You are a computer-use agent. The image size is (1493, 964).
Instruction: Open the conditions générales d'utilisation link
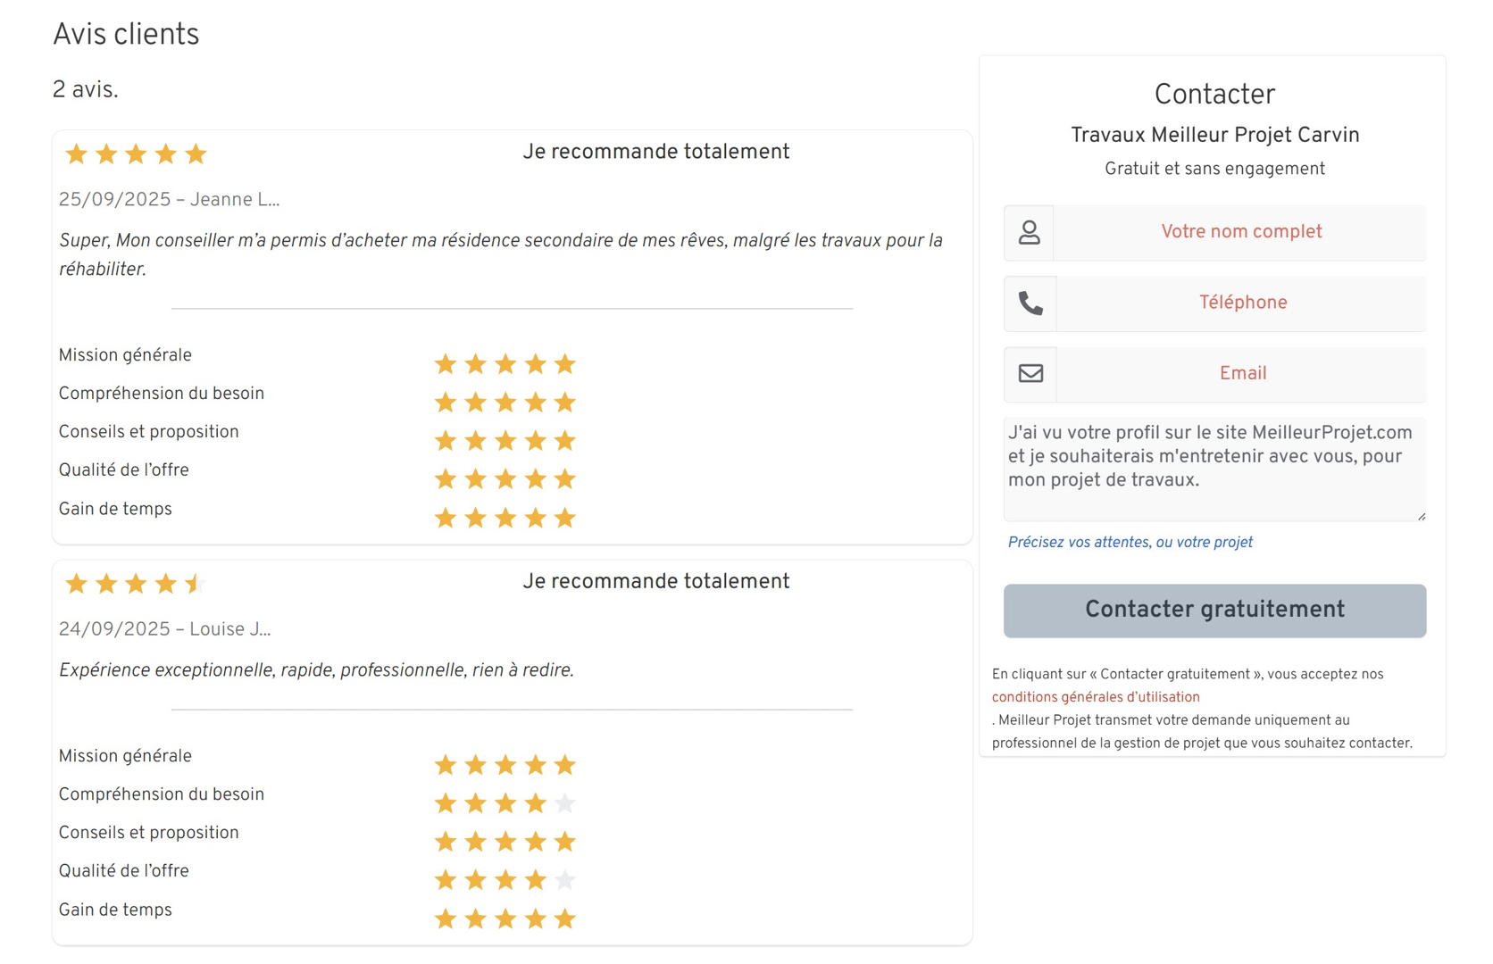(x=1096, y=697)
